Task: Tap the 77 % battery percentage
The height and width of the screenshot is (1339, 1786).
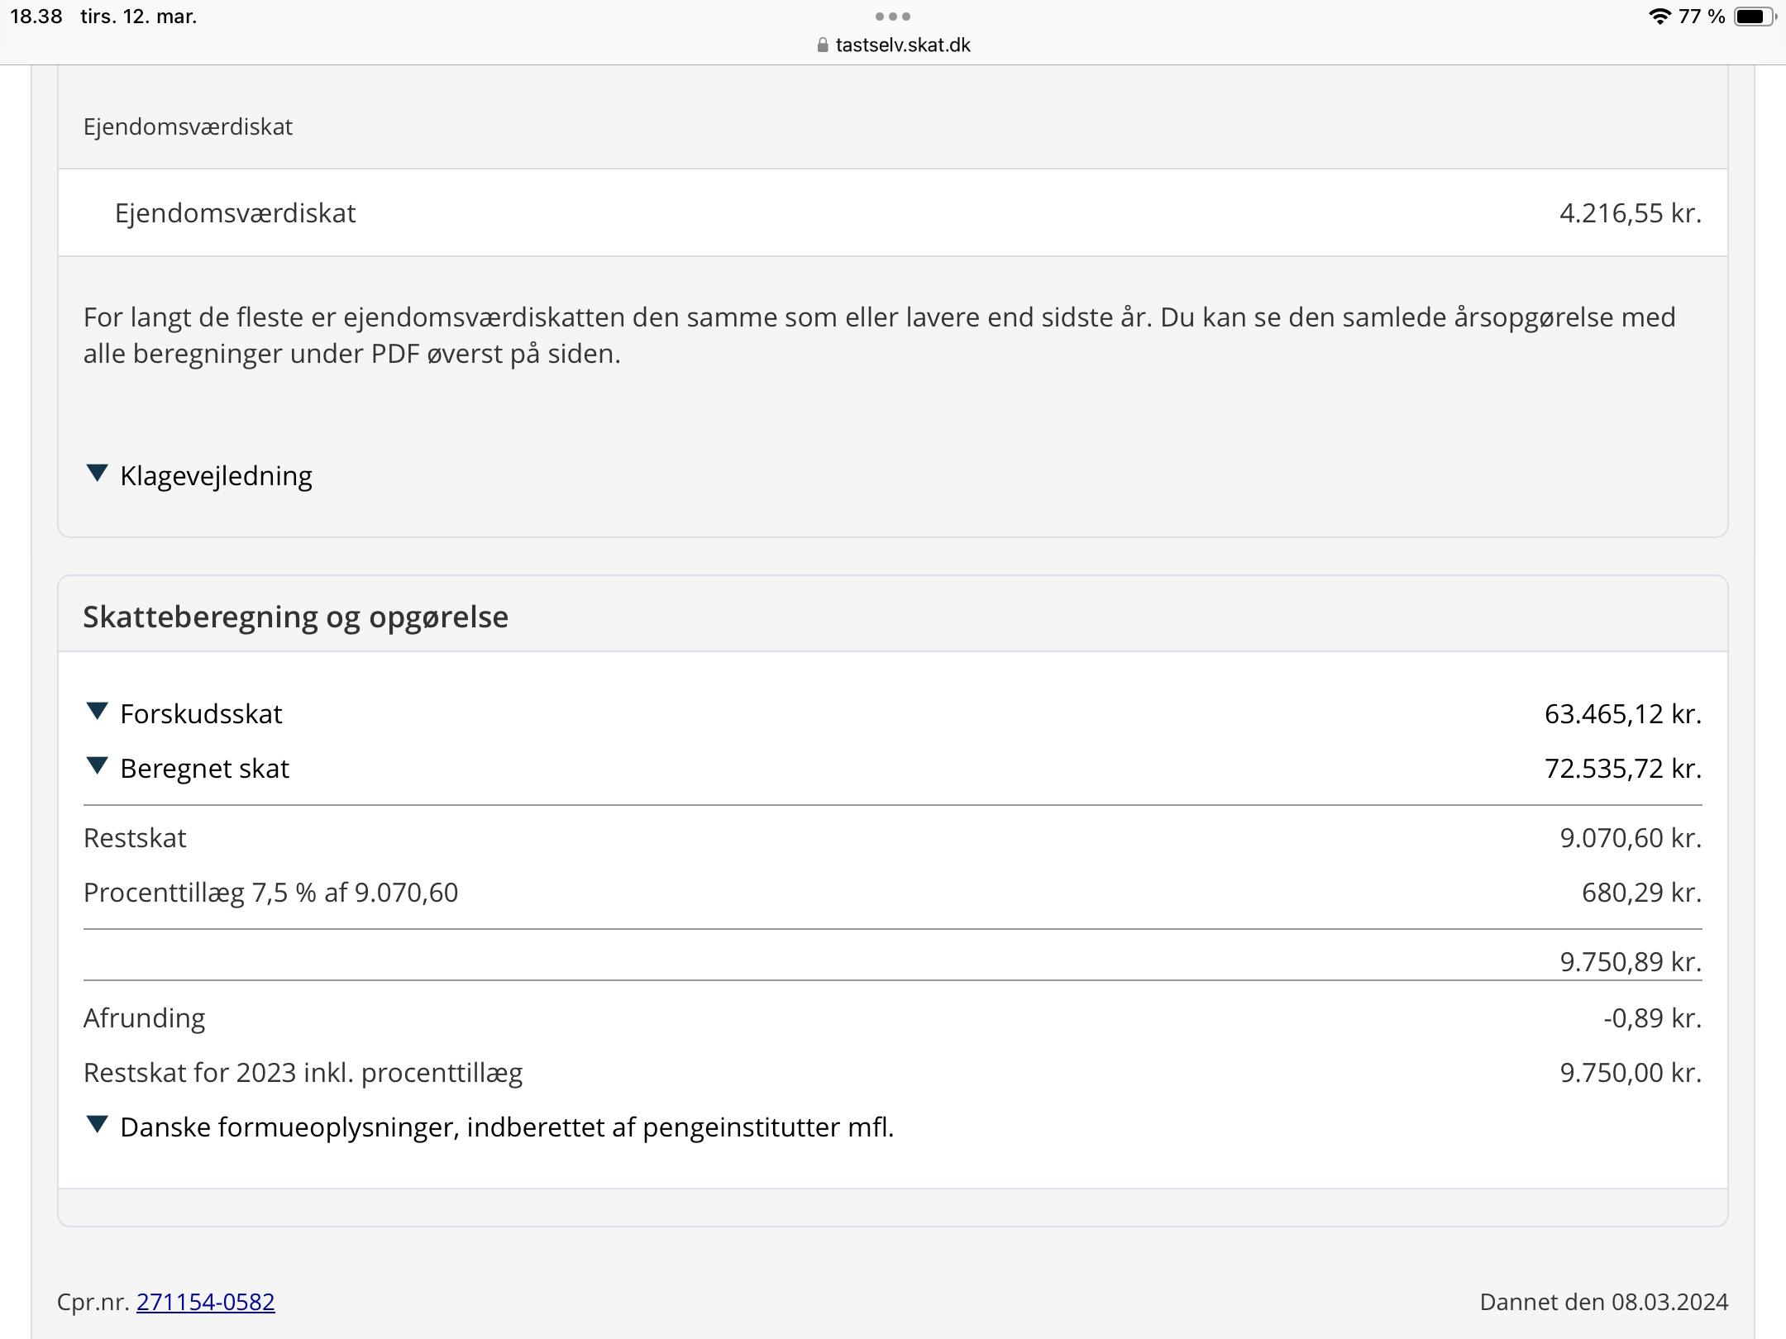Action: coord(1702,17)
